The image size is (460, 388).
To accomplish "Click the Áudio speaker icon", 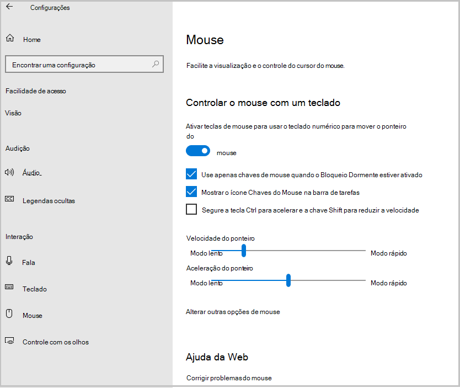I will (9, 172).
